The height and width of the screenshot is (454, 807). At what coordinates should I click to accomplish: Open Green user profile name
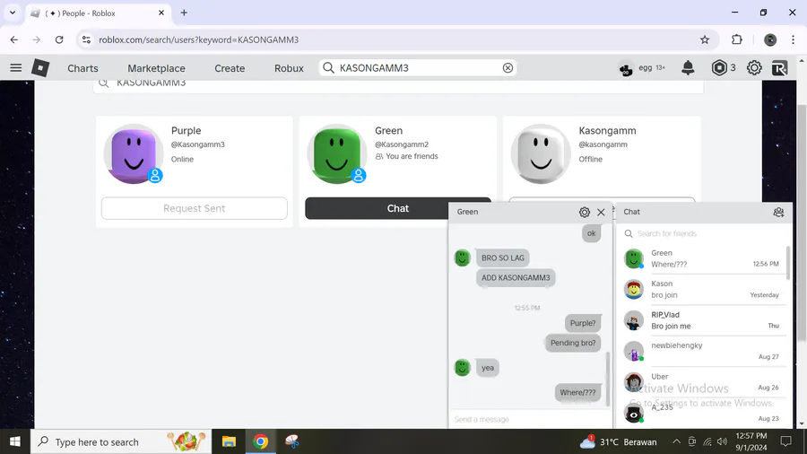click(388, 131)
